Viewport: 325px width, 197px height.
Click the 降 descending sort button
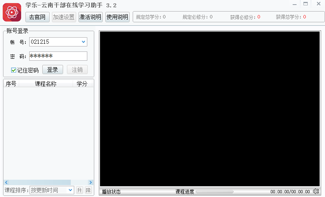pyautogui.click(x=88, y=190)
